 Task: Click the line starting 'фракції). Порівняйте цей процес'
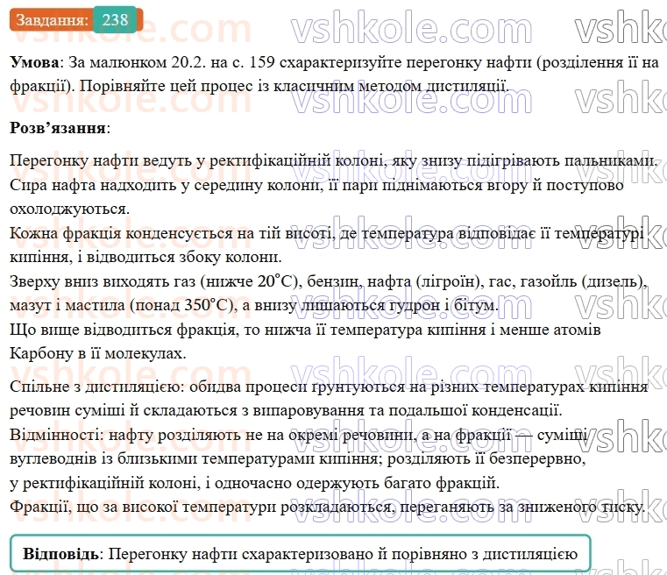click(259, 86)
